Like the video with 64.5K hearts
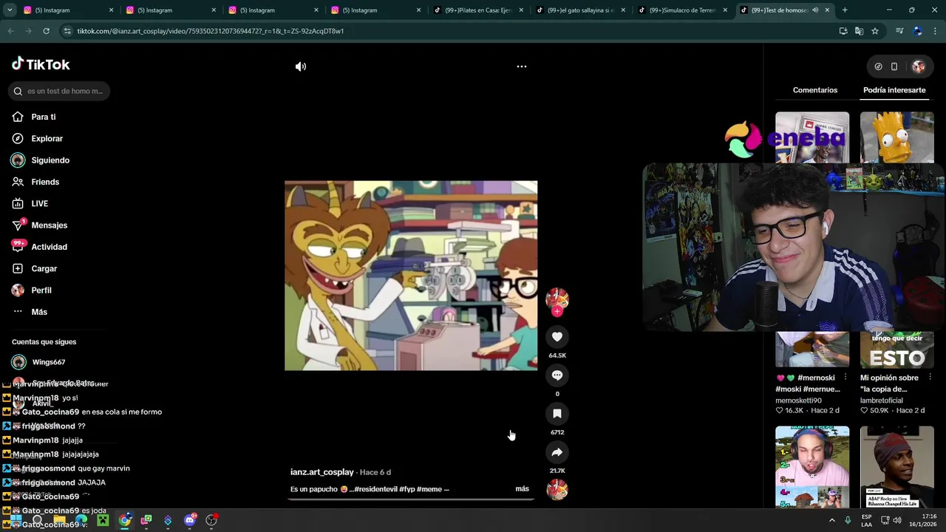The height and width of the screenshot is (532, 946). [x=557, y=337]
